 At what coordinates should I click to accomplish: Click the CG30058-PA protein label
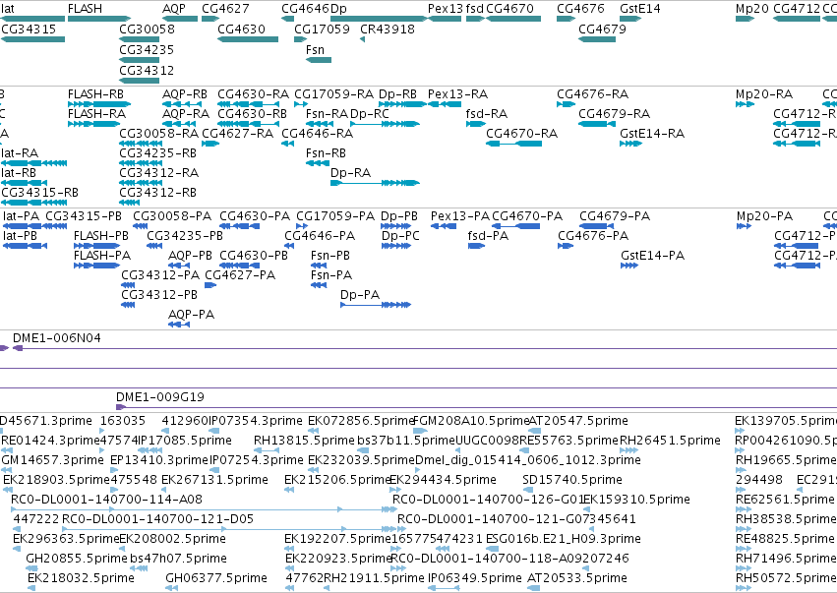(172, 216)
